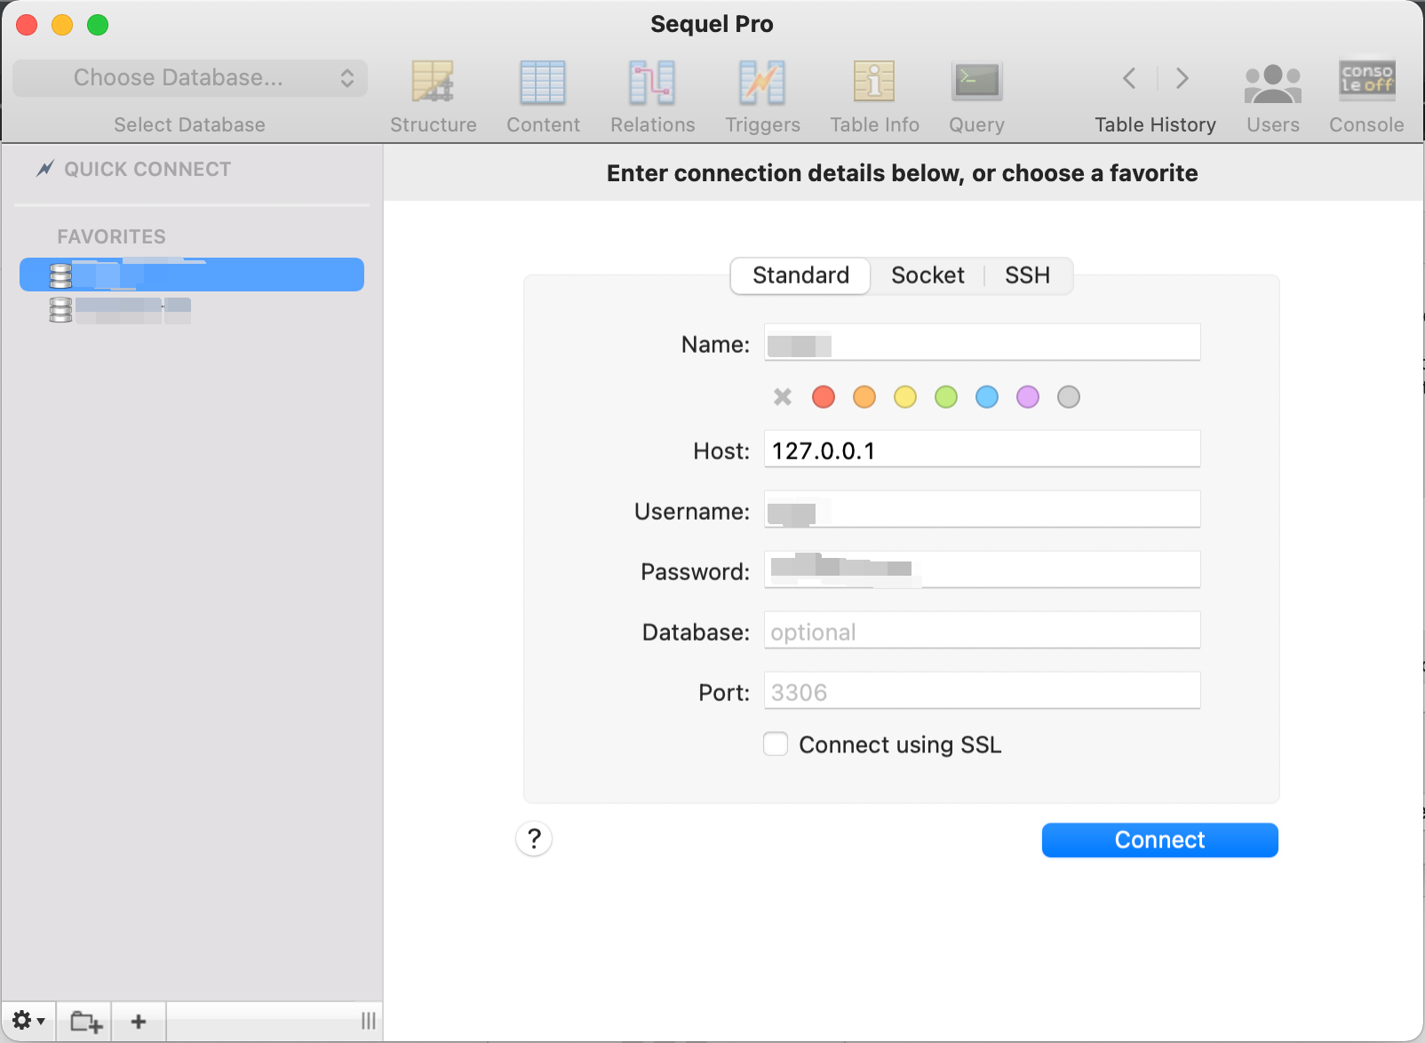Screen dimensions: 1425x1043
Task: Open the Relations view
Action: point(652,97)
